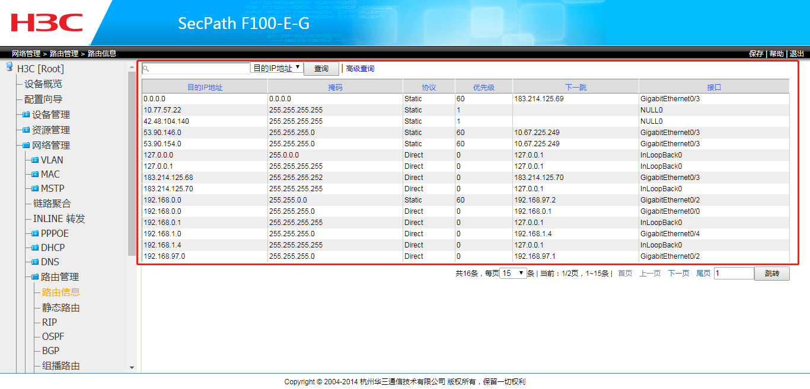Click 路由管理 in the breadcrumb
Screen dimensions: 810x389
(64, 53)
